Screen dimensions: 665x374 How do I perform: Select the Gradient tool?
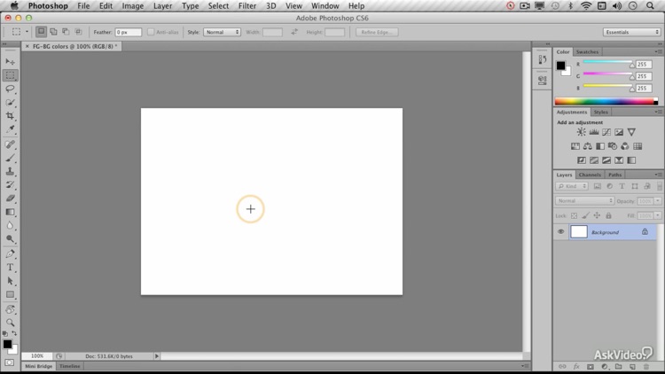coord(10,212)
